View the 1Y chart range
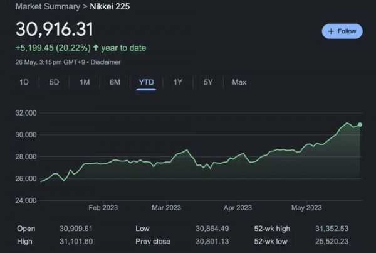Screen dimensions: 376x253 coord(178,82)
